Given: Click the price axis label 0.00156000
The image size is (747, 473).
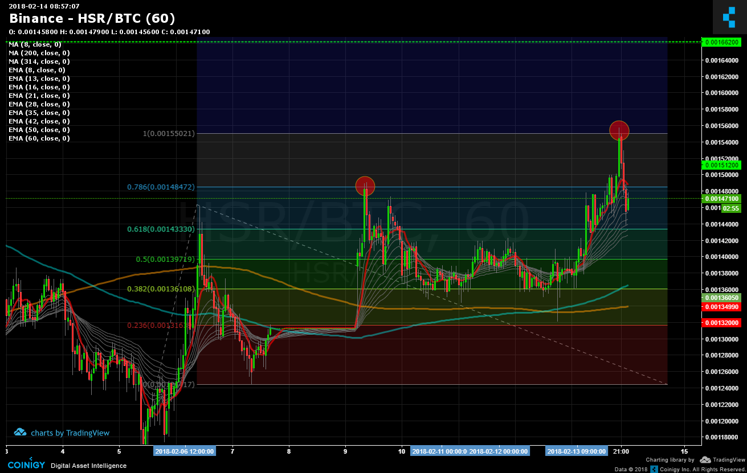Looking at the screenshot, I should [722, 126].
